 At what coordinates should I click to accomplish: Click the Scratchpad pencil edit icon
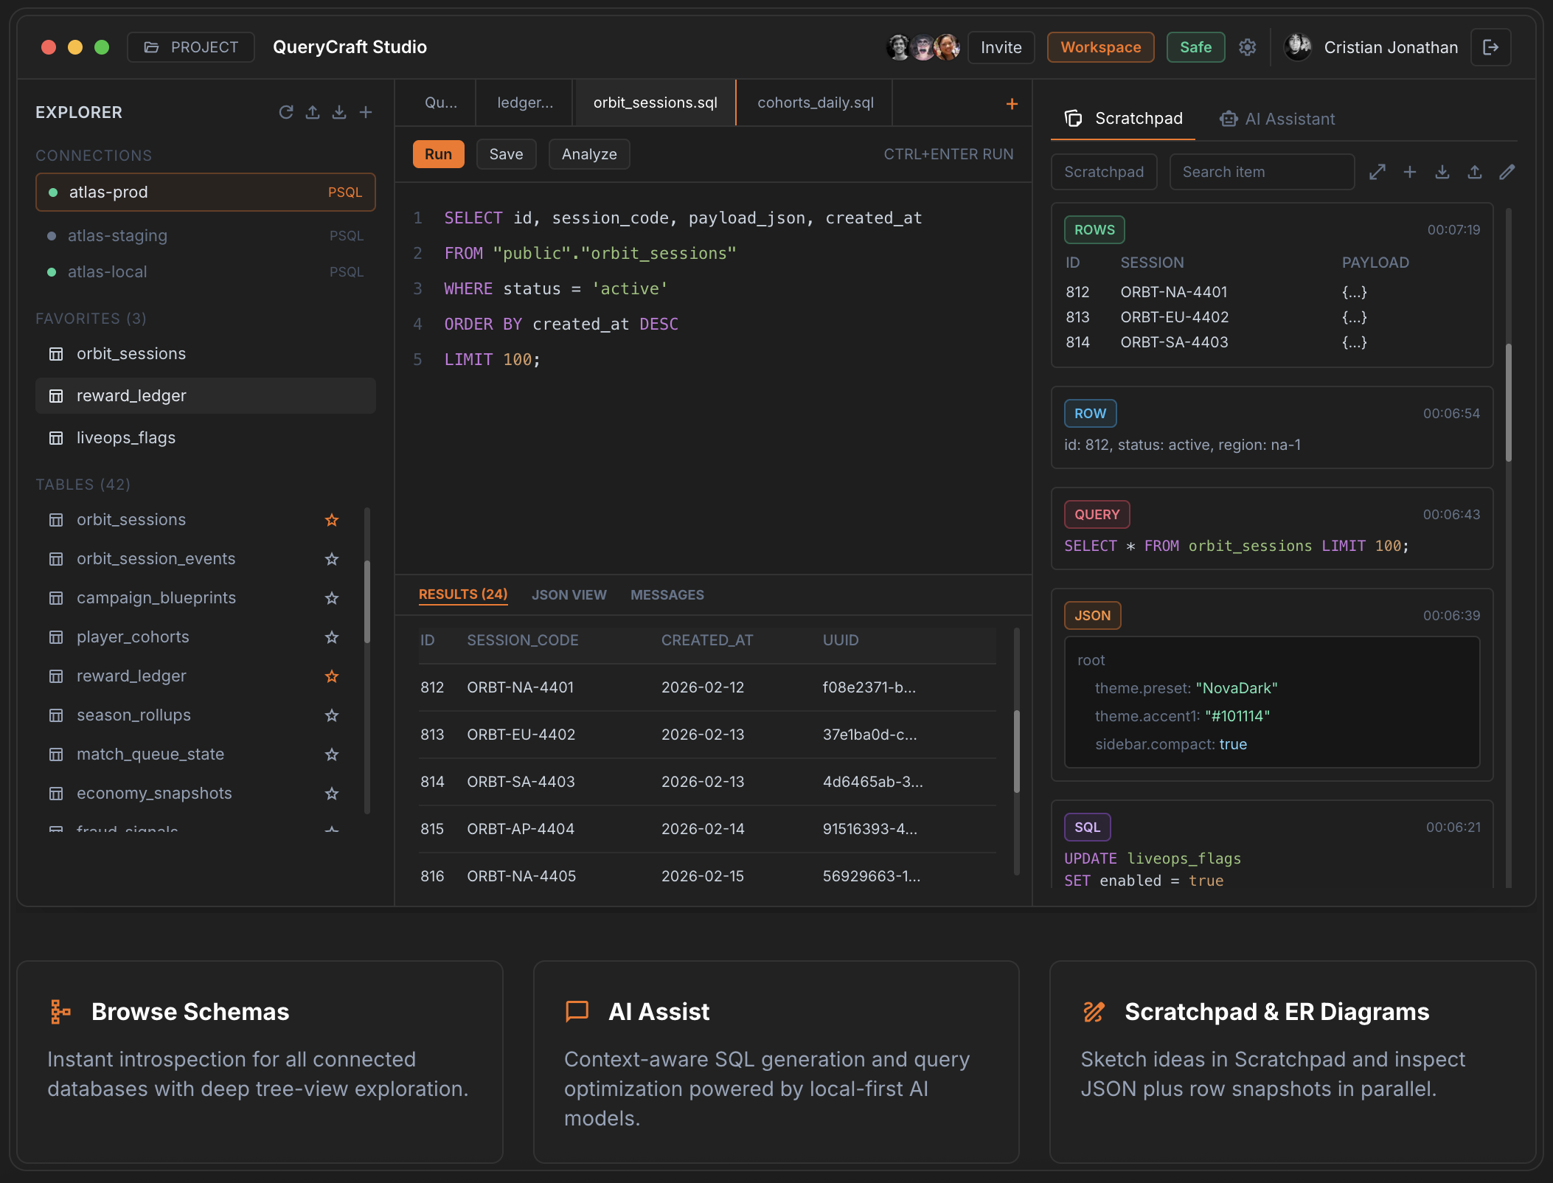pos(1507,172)
